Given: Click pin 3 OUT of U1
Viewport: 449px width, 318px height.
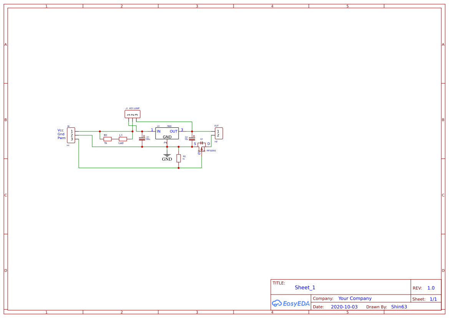Looking at the screenshot, I should click(x=182, y=131).
